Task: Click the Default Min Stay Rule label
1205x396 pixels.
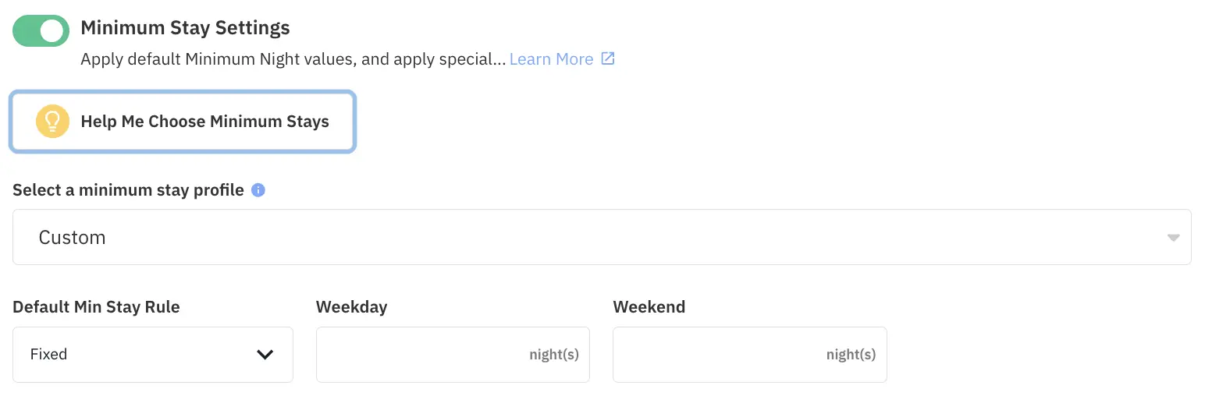Action: pos(96,307)
